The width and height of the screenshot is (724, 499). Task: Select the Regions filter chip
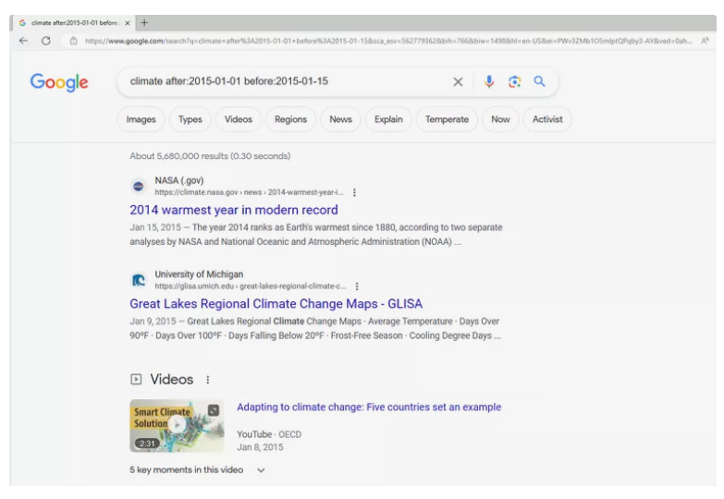(x=290, y=119)
